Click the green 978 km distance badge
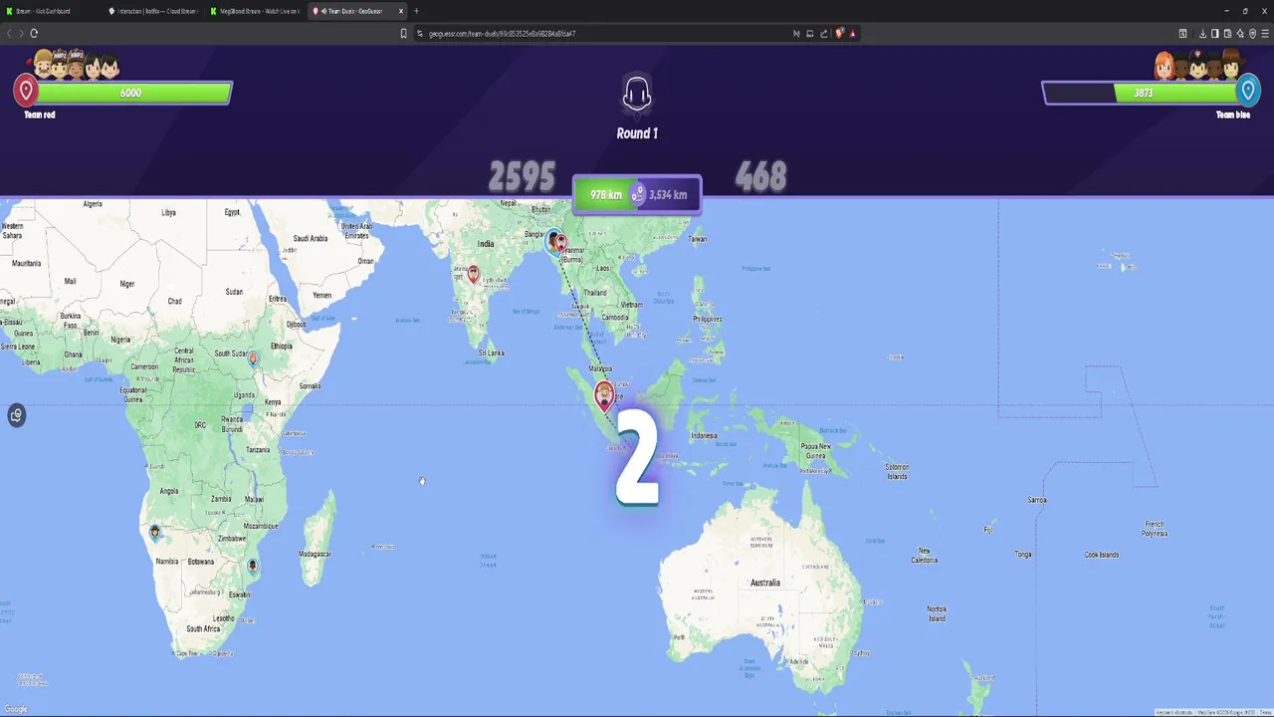 (605, 194)
